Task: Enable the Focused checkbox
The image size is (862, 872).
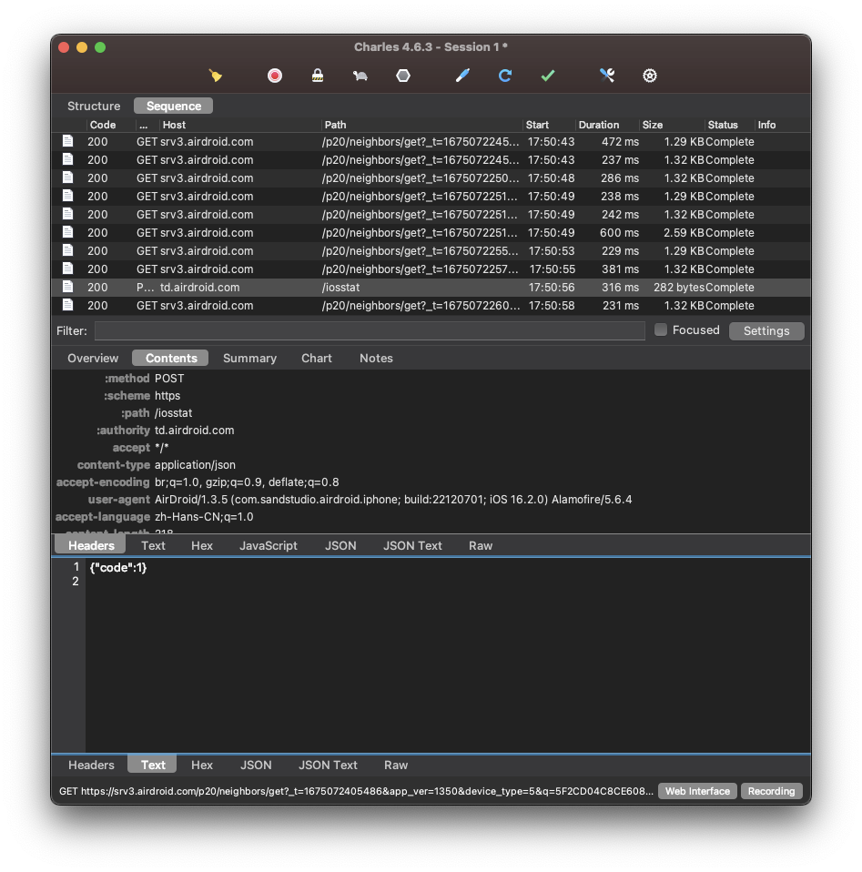Action: tap(661, 330)
